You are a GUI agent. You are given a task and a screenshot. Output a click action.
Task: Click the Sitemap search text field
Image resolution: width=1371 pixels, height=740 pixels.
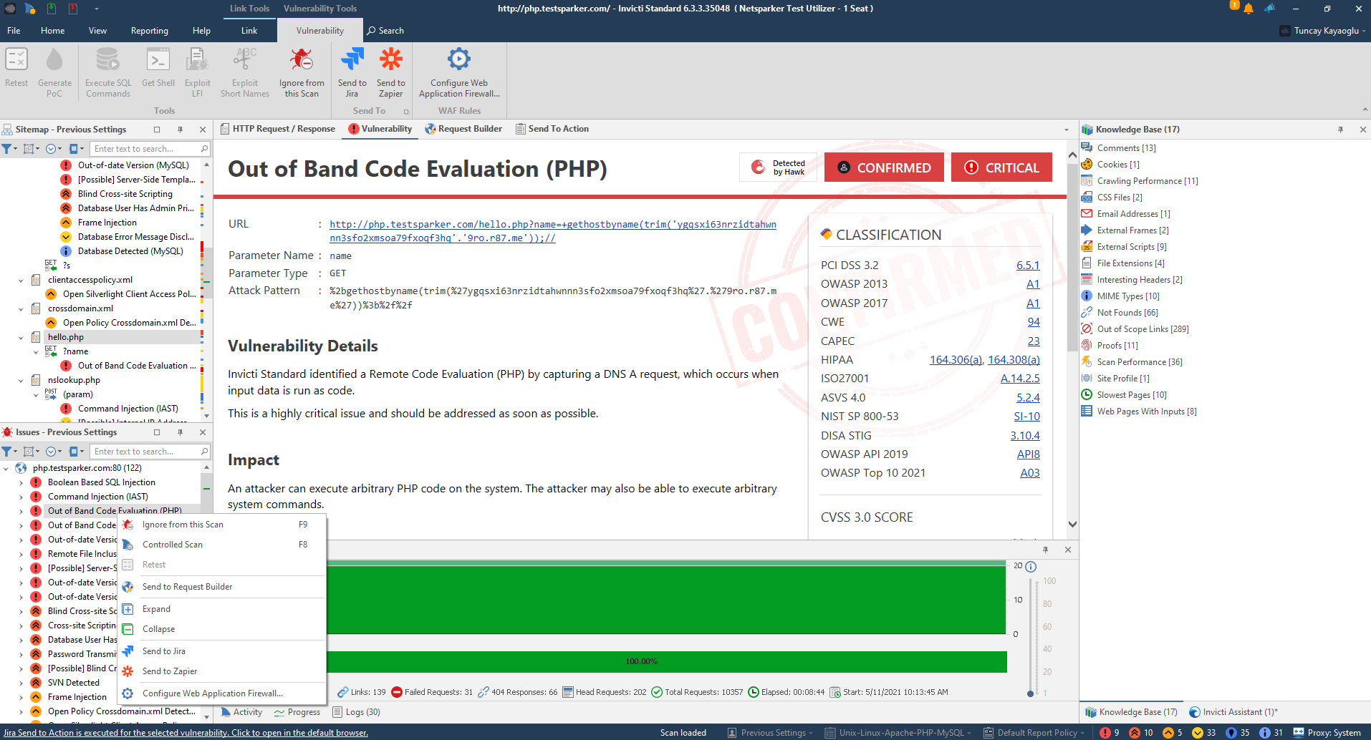(x=145, y=149)
